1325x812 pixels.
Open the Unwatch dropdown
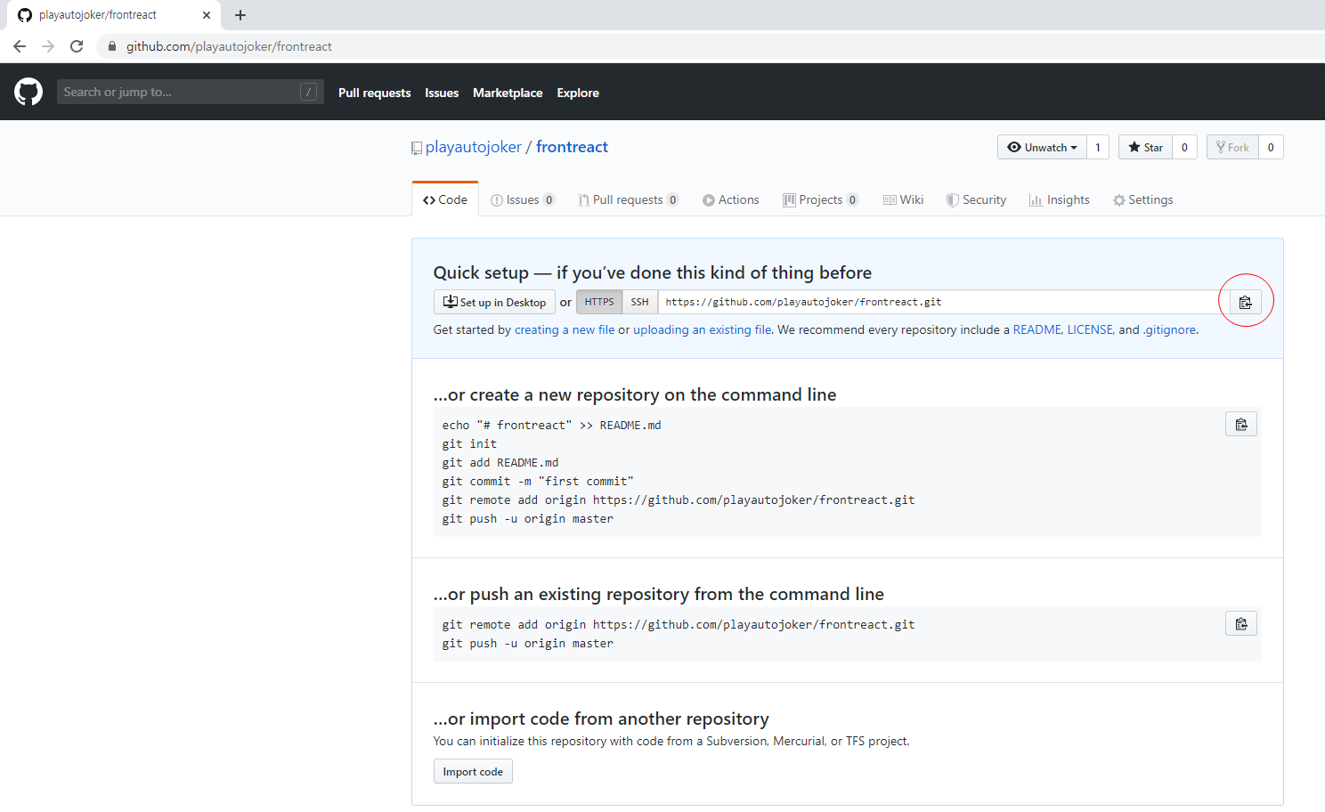[1042, 147]
